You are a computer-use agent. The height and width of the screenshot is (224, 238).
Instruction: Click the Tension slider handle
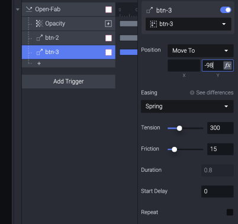pyautogui.click(x=179, y=129)
